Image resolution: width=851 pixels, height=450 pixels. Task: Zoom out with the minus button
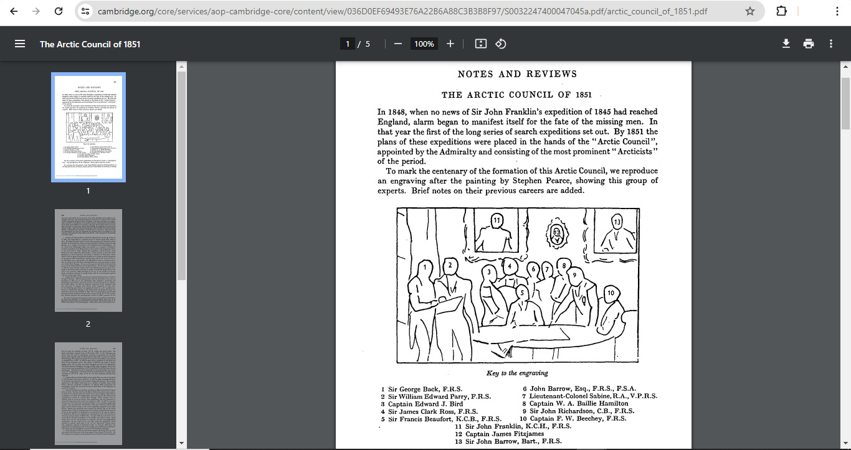click(398, 44)
